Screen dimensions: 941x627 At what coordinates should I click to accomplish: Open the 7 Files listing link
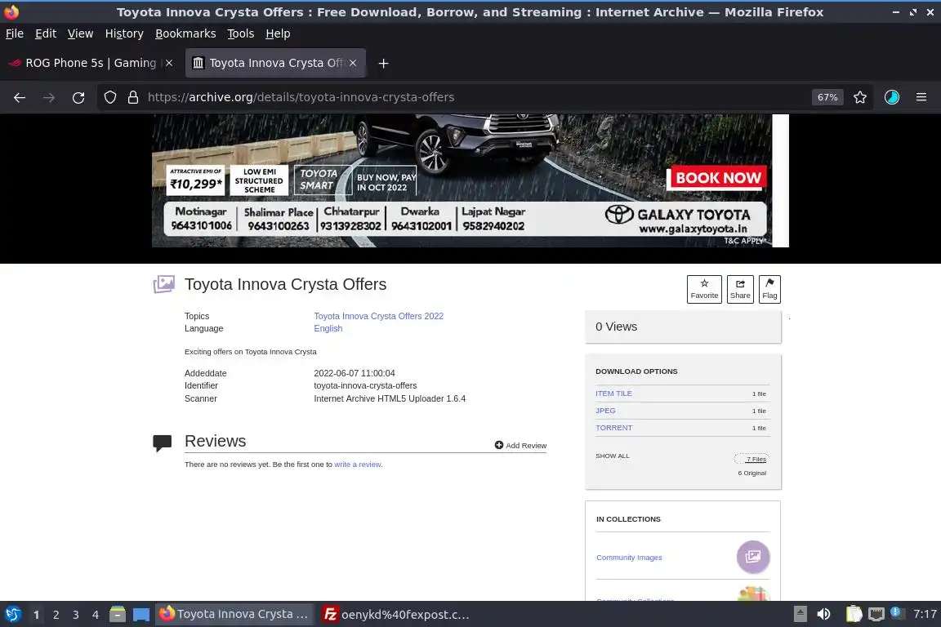point(756,459)
